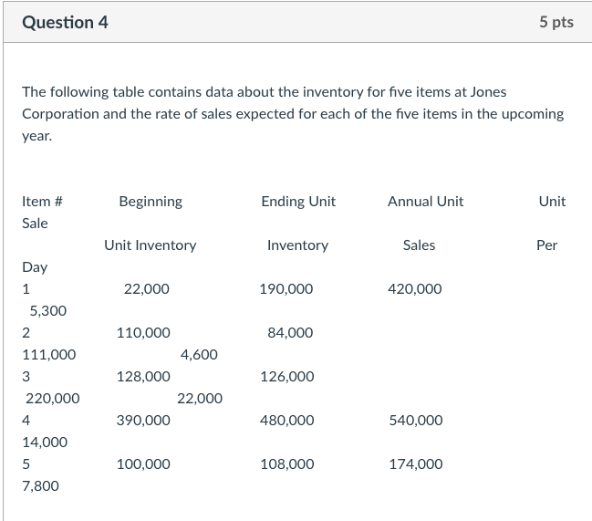
Task: Select the 190,000 ending inventory value
Action: pos(286,289)
